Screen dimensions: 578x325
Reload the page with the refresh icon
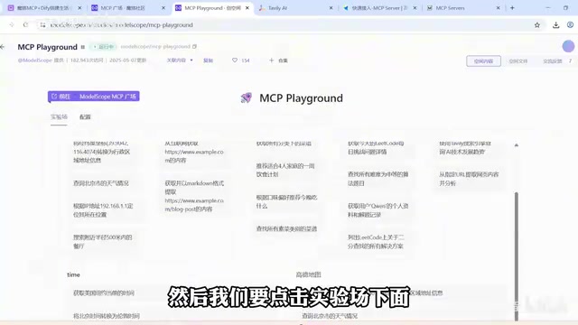pyautogui.click(x=25, y=25)
